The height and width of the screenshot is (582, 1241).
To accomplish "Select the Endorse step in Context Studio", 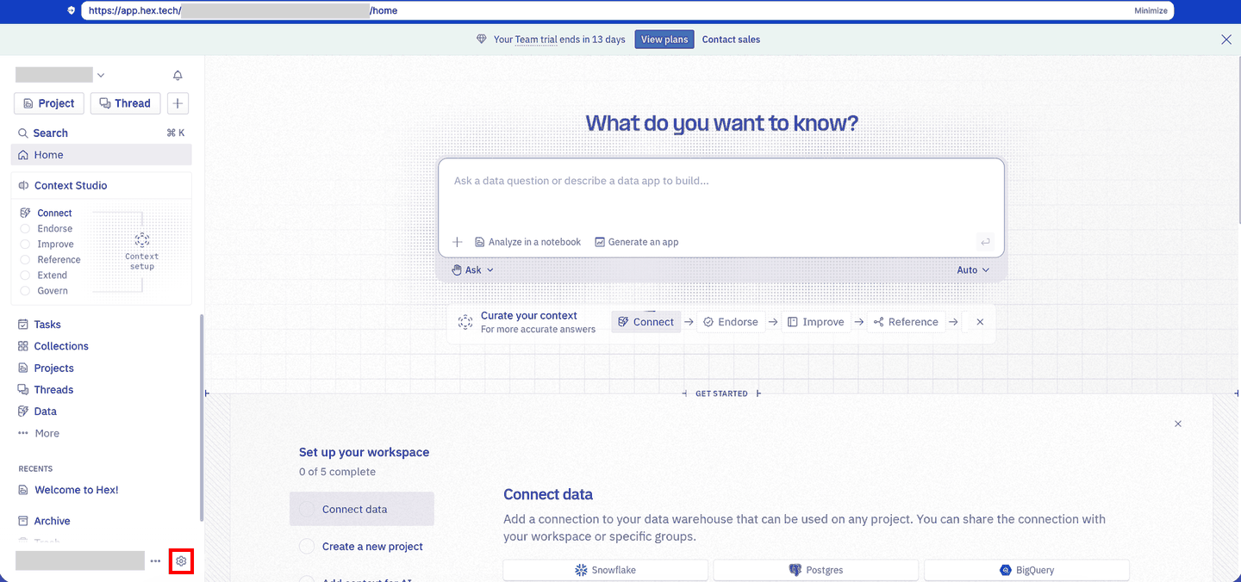I will click(x=55, y=229).
